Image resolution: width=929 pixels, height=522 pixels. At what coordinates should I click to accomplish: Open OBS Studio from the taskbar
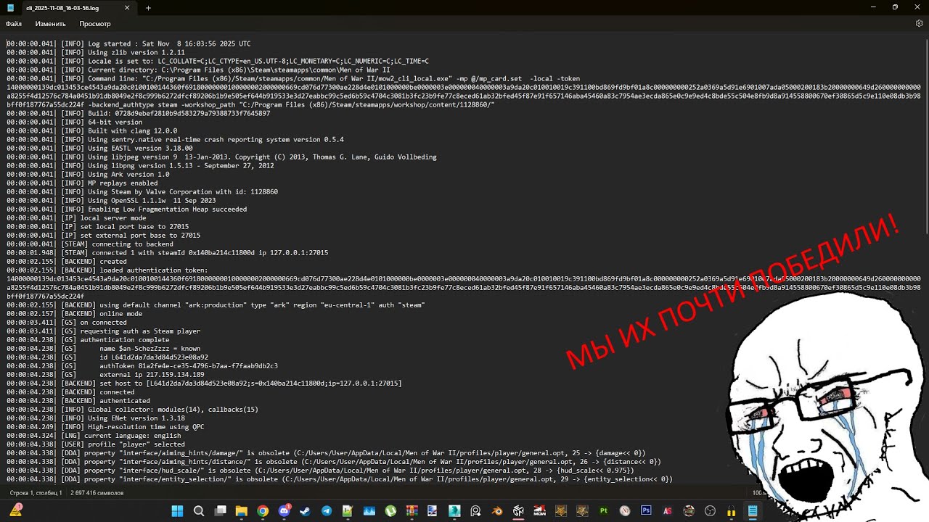(710, 511)
